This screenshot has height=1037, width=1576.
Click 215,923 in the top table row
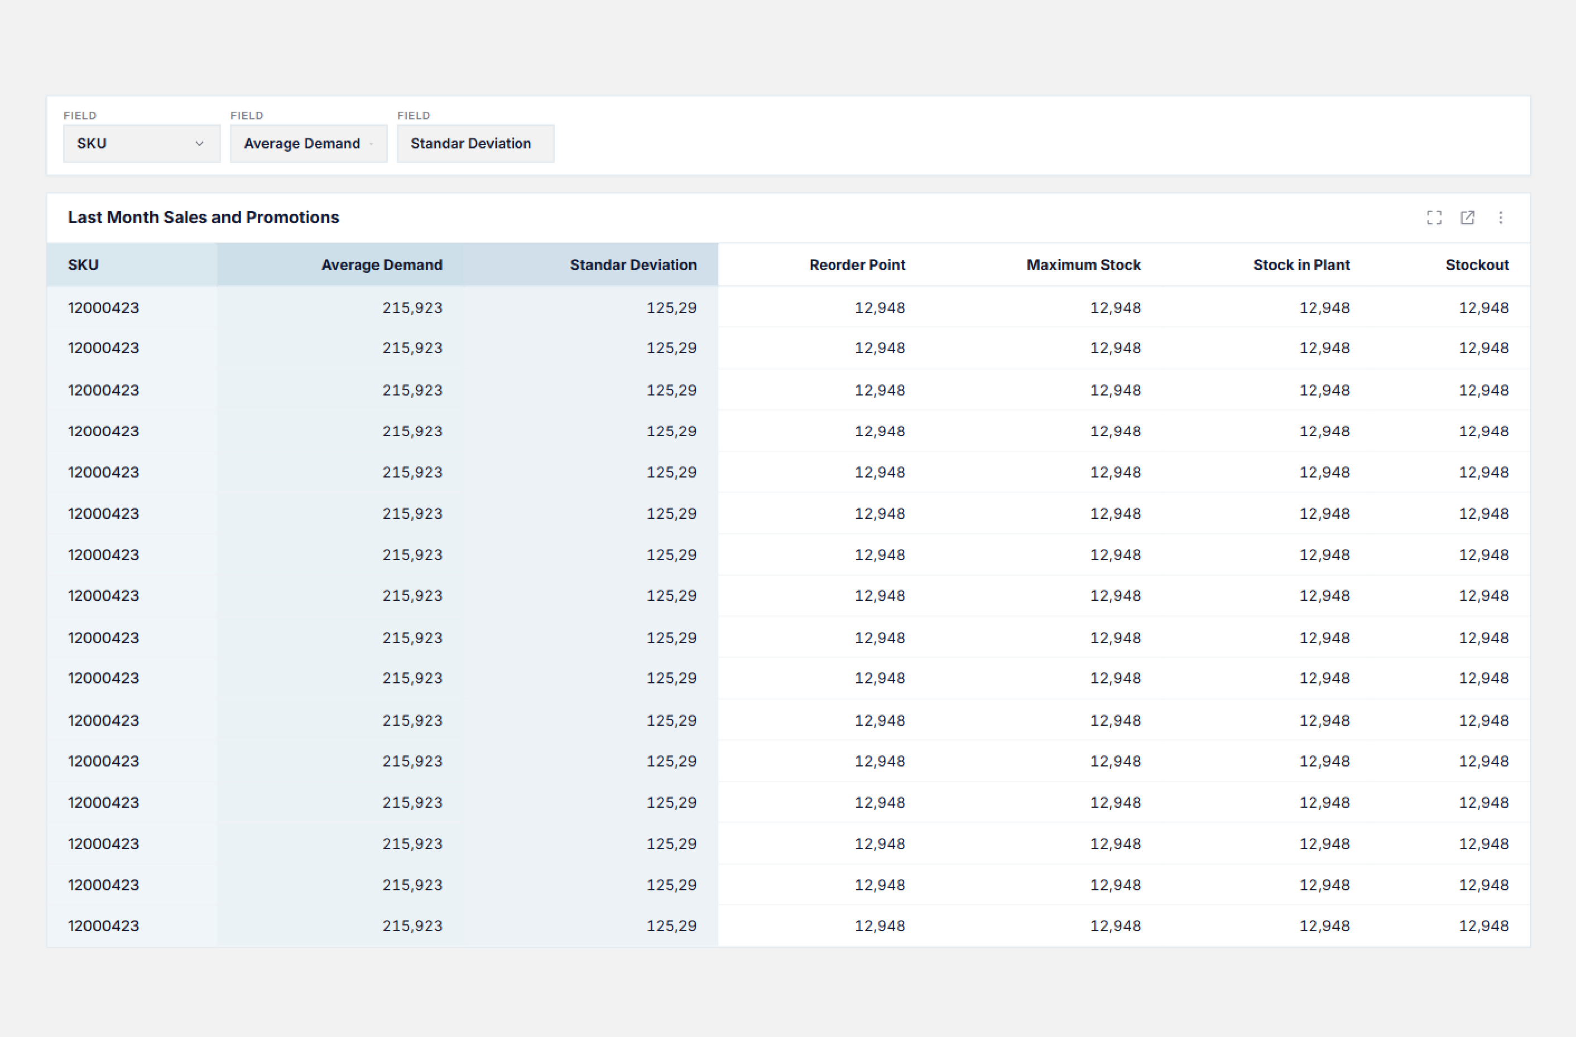click(412, 308)
